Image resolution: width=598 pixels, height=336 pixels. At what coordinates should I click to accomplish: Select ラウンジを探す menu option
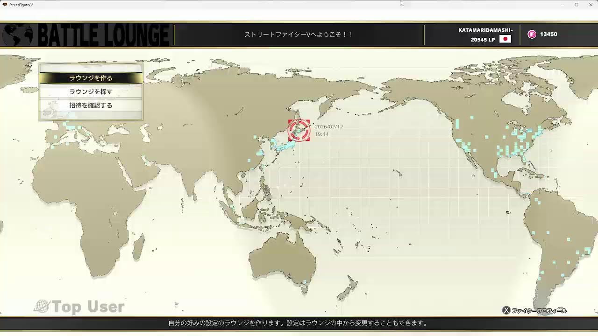click(x=91, y=91)
